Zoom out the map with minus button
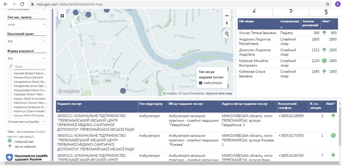This screenshot has width=342, height=166. tap(227, 16)
